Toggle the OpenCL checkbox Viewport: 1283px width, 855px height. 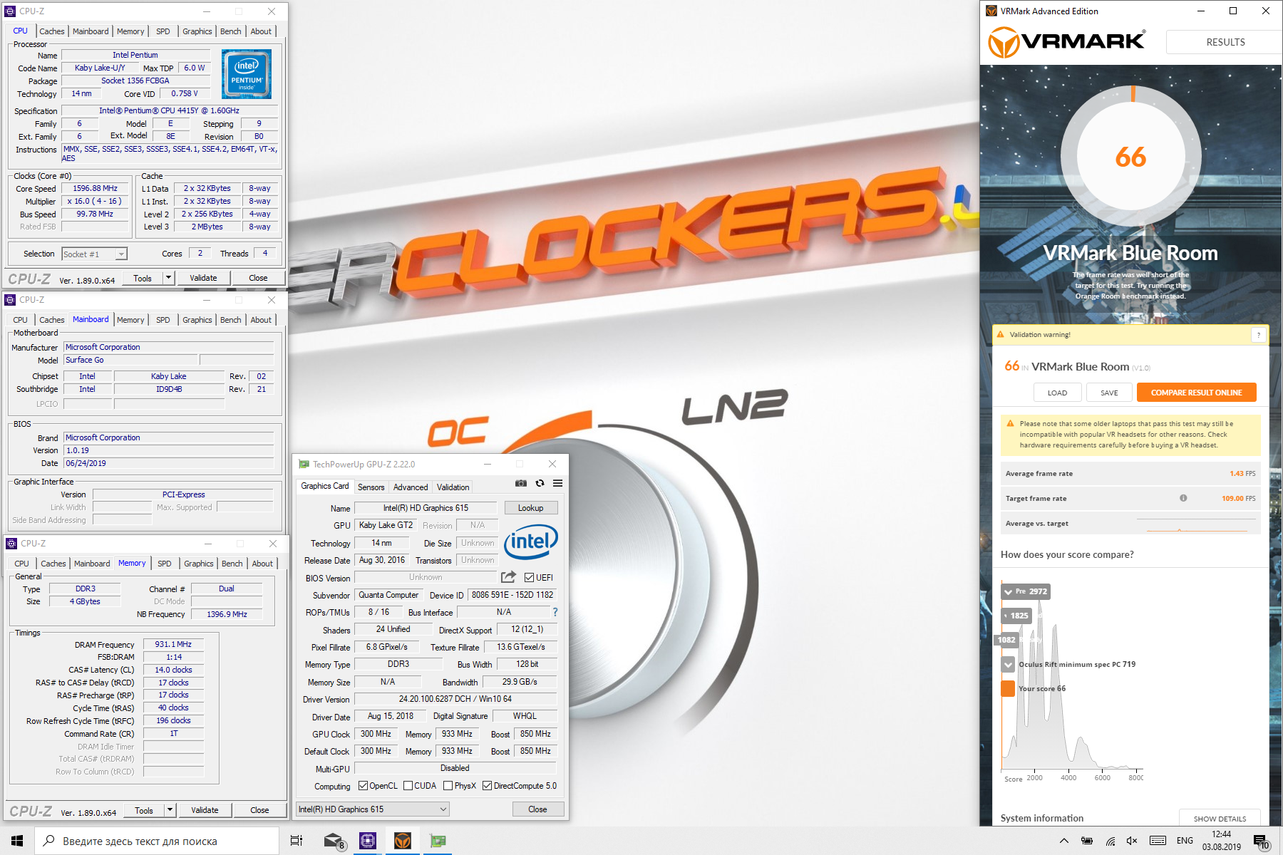pos(363,786)
